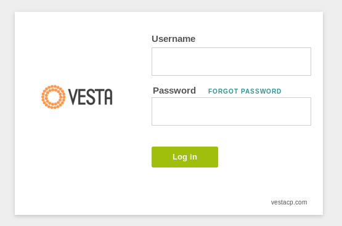Select the empty box under Username
342x226 pixels.
coord(231,62)
